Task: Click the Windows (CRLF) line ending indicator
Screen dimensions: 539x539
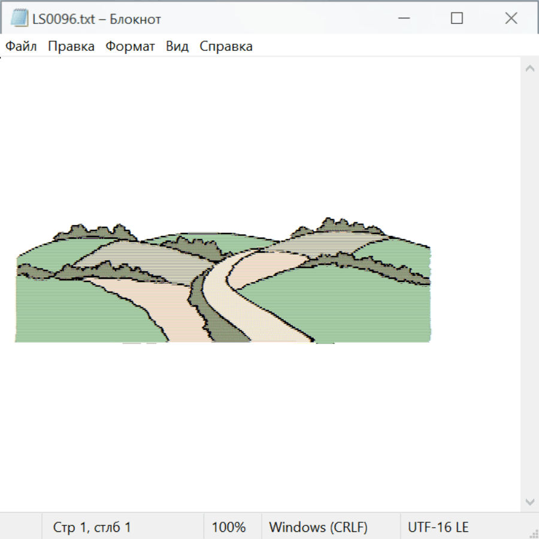Action: click(318, 528)
